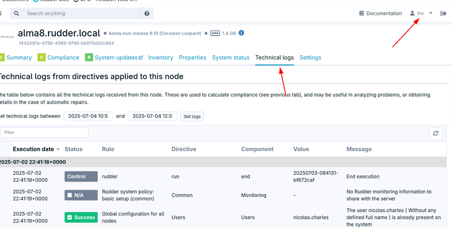Click the start date field 2025-07-04 10:5
The height and width of the screenshot is (228, 452).
(88, 116)
